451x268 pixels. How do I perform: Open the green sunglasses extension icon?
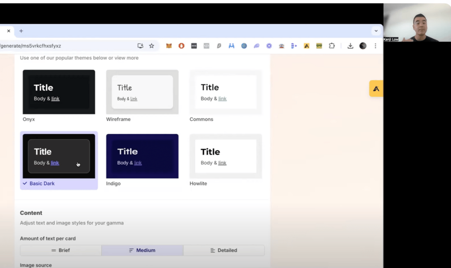[x=319, y=46]
